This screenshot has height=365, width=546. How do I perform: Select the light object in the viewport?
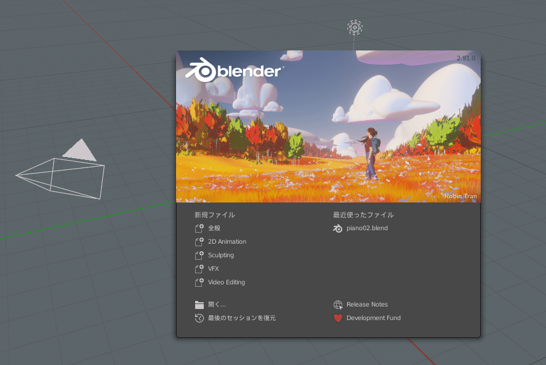pos(355,27)
